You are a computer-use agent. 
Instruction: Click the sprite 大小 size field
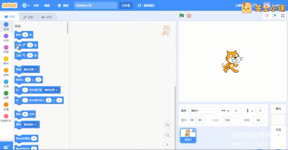227,120
